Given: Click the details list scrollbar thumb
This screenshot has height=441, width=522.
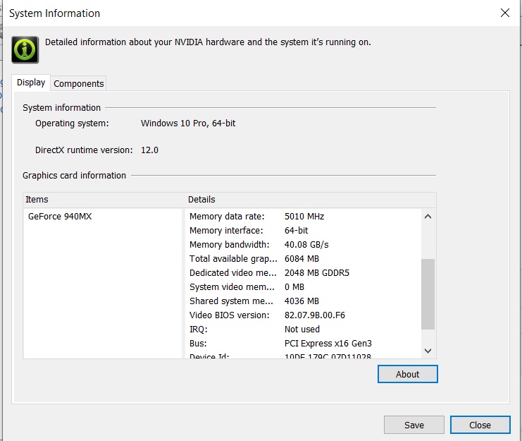Looking at the screenshot, I should pyautogui.click(x=428, y=294).
